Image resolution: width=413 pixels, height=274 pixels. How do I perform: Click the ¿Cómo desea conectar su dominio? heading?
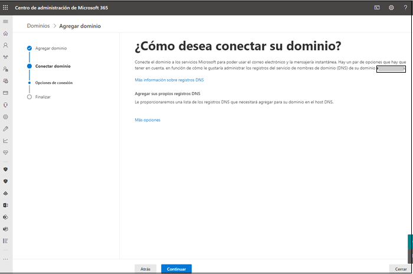(238, 46)
